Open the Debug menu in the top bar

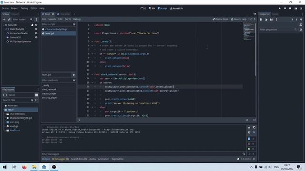(24, 9)
